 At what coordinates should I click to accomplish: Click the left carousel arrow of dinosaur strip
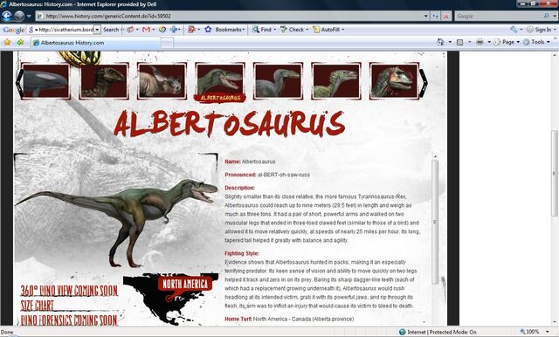click(19, 83)
